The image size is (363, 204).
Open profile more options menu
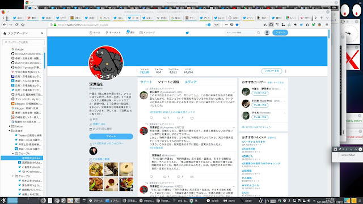pos(285,71)
